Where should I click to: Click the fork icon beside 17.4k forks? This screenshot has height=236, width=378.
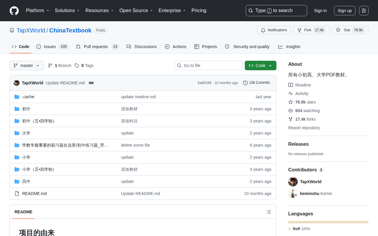pos(291,119)
